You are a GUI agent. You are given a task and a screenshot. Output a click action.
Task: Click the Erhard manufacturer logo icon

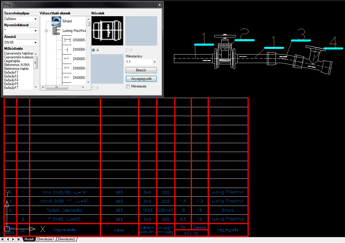(56, 21)
